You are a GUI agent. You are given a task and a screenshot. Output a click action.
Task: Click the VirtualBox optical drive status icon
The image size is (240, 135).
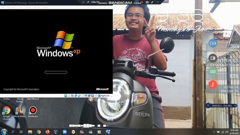tap(69, 96)
